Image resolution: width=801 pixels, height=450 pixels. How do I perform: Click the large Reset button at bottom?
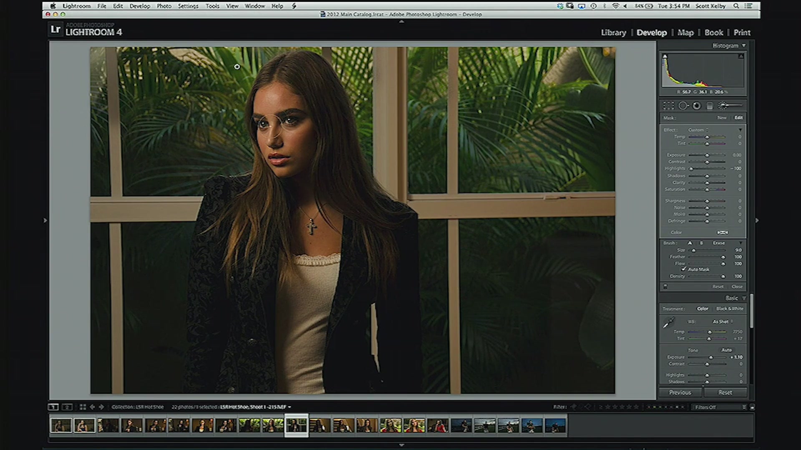[x=725, y=392]
